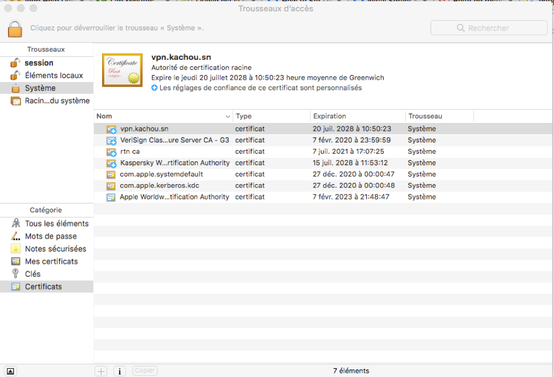Click the Copier button

(145, 371)
